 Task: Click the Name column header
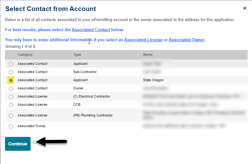148,54
